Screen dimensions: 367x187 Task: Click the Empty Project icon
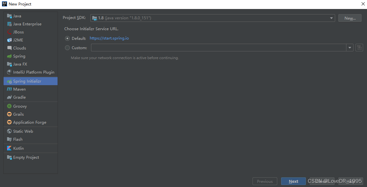coord(9,157)
